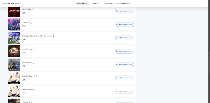
Task: Click Baixar no console for Neverwinter
Action: coord(124,65)
